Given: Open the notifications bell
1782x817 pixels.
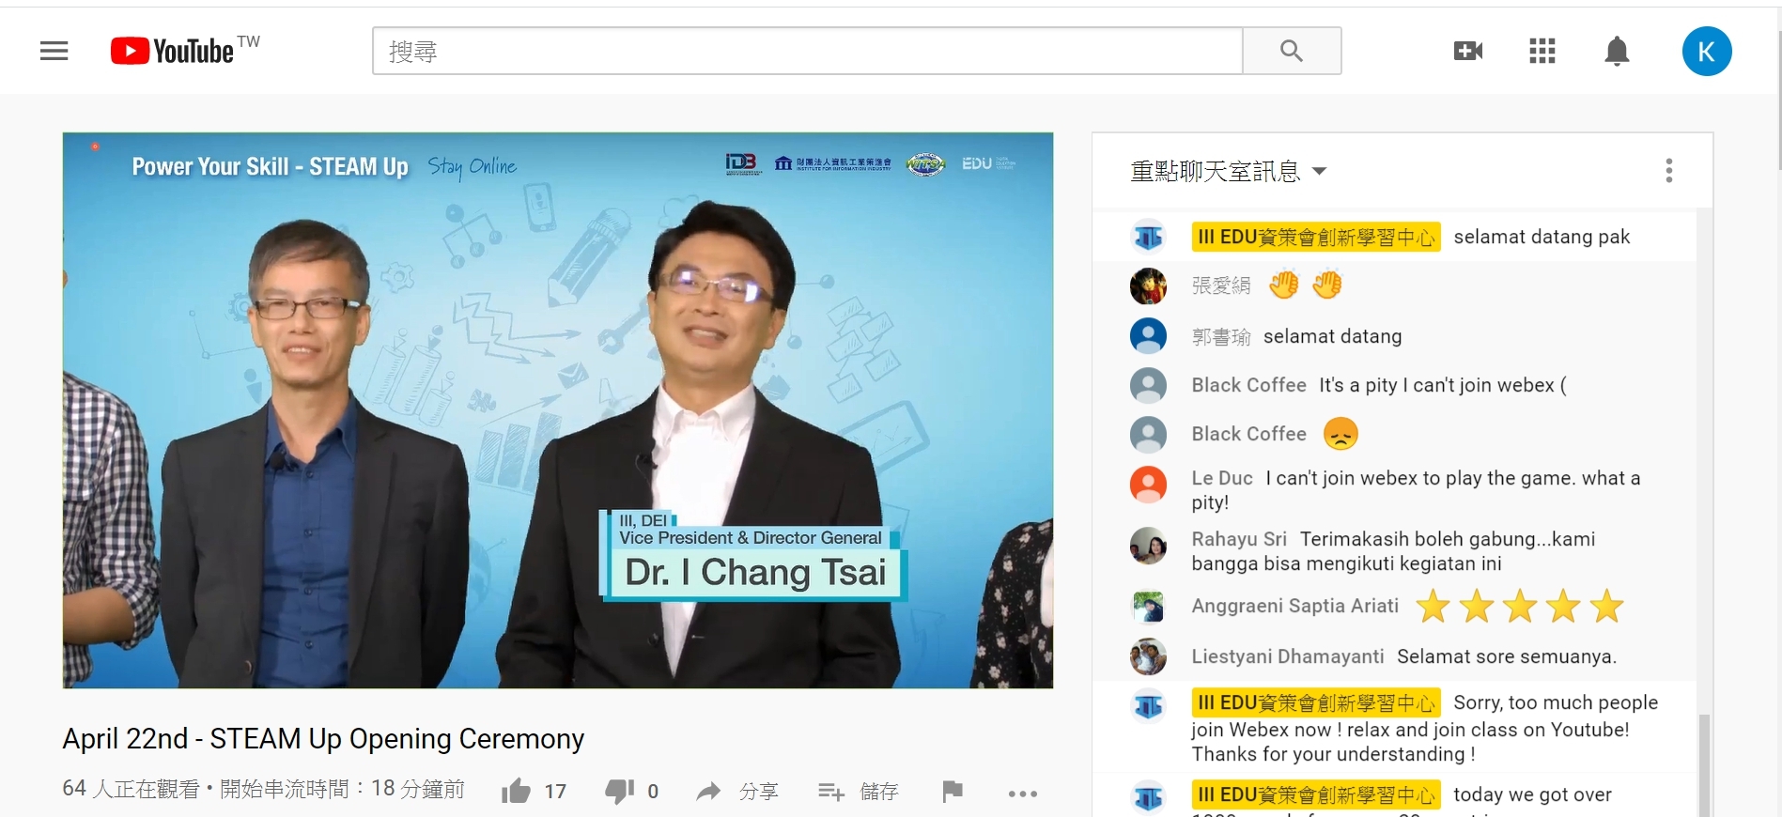Looking at the screenshot, I should tap(1617, 51).
